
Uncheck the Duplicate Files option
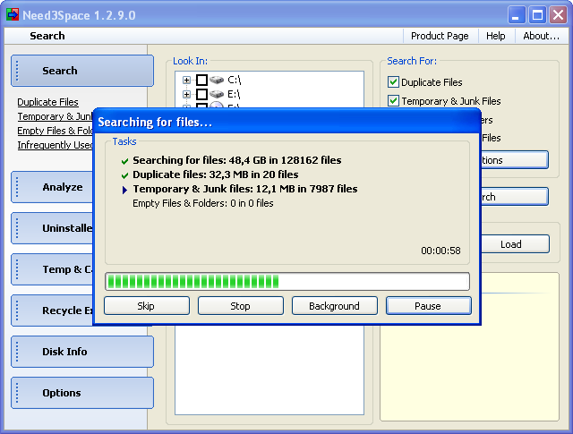pos(393,81)
